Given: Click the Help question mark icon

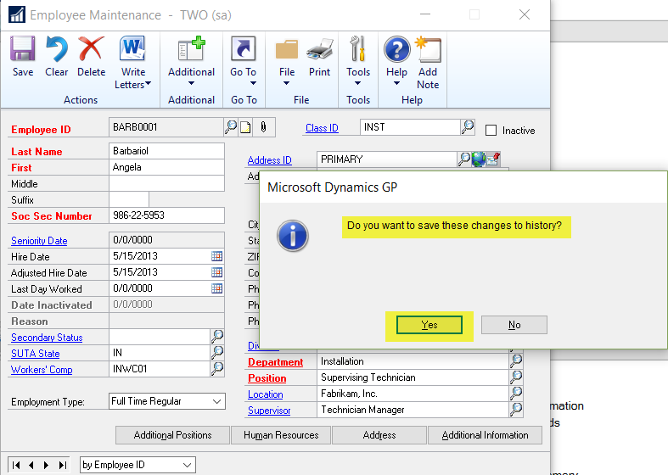Looking at the screenshot, I should point(396,49).
